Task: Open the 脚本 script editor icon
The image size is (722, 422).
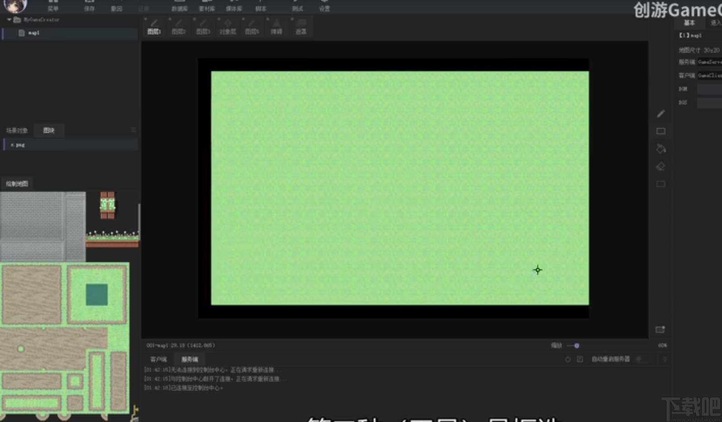Action: [x=261, y=5]
